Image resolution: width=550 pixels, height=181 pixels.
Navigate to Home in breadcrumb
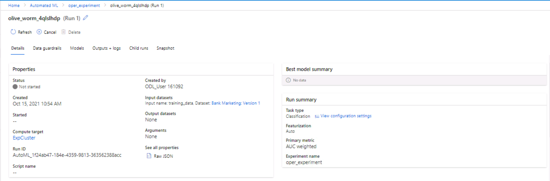14,5
